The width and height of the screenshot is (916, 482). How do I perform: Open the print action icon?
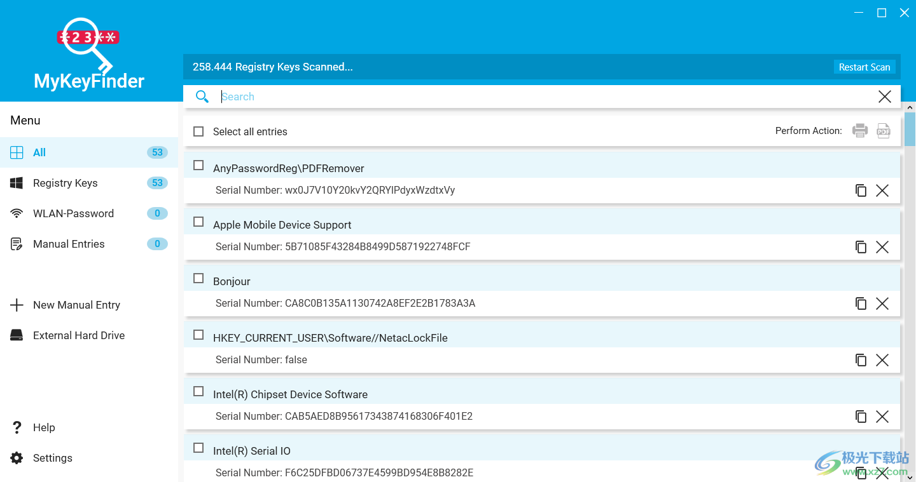(x=860, y=130)
